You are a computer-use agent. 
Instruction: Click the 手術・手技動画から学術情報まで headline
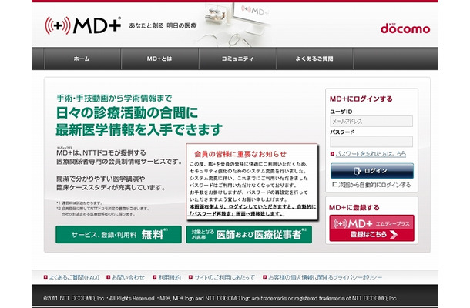[114, 98]
